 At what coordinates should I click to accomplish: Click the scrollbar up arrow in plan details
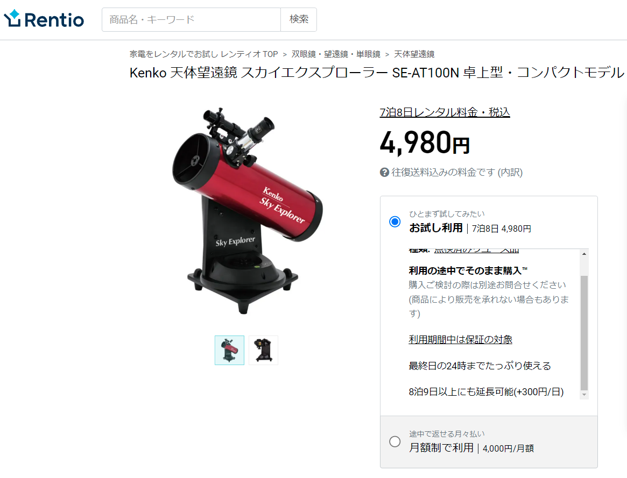584,254
